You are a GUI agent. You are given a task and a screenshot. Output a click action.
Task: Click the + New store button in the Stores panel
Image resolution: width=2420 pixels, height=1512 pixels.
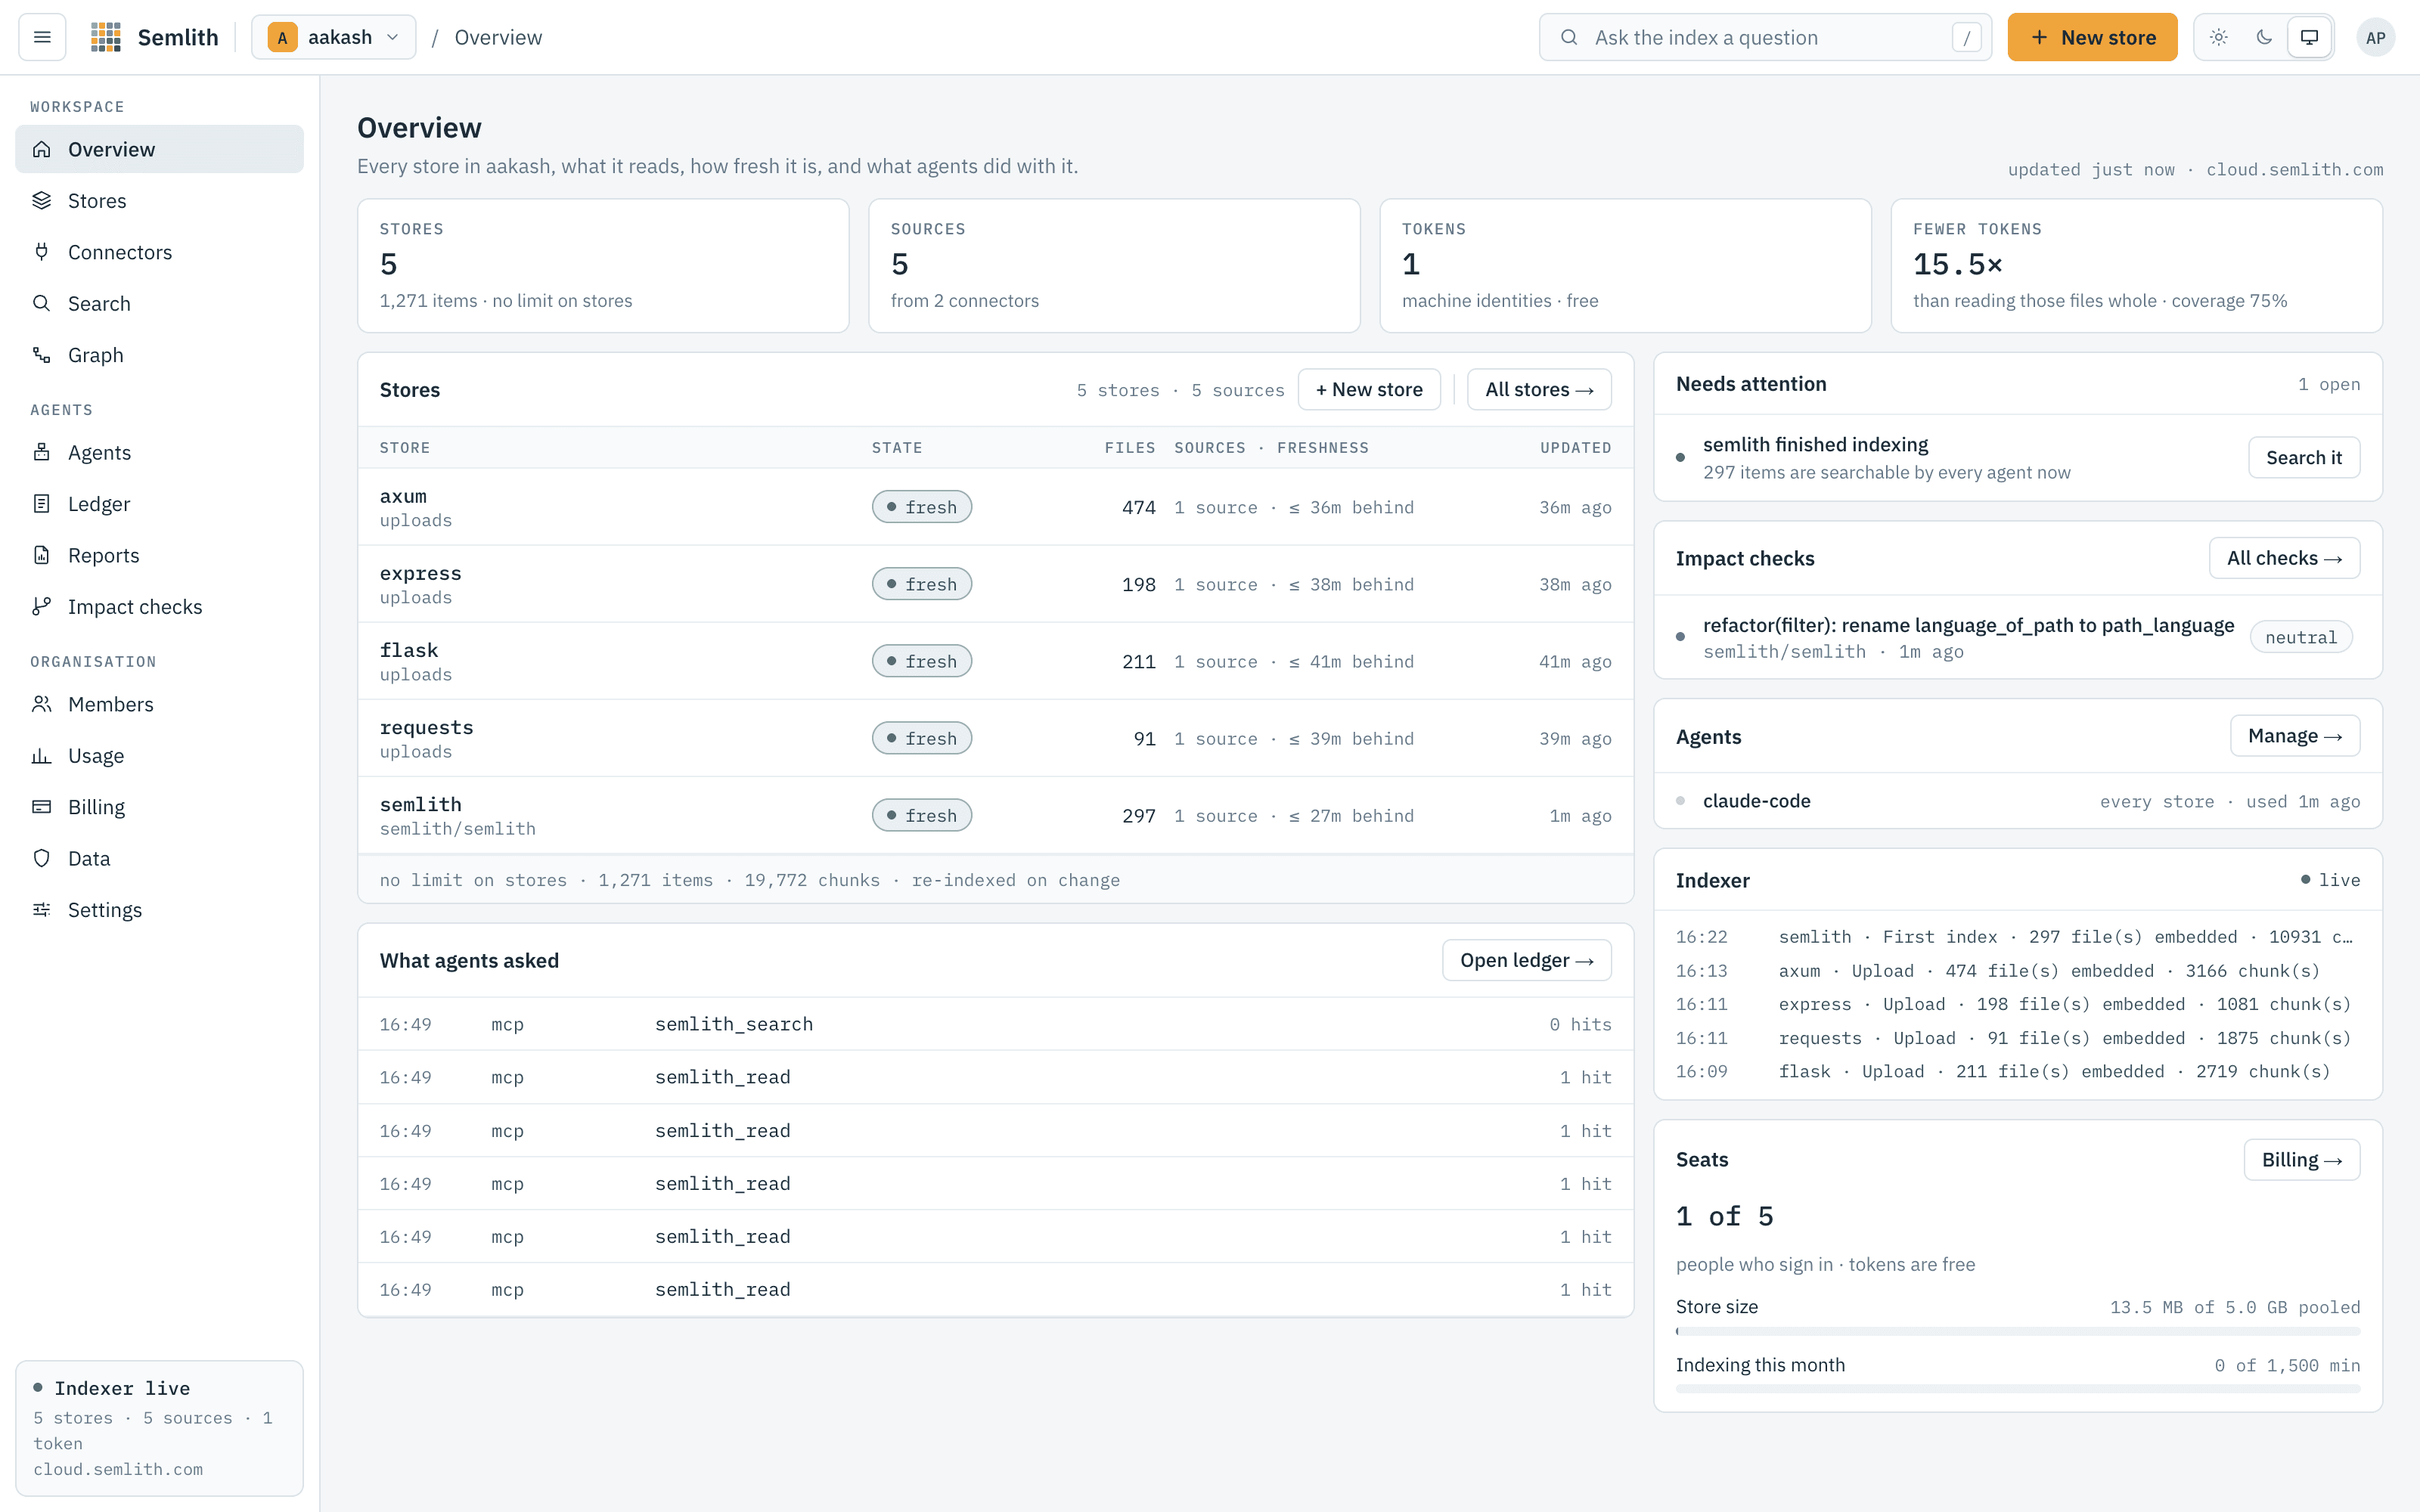click(1369, 389)
